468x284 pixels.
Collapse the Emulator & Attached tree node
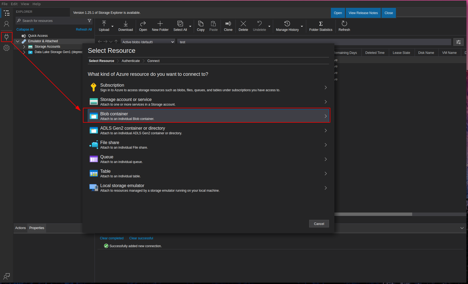click(18, 41)
